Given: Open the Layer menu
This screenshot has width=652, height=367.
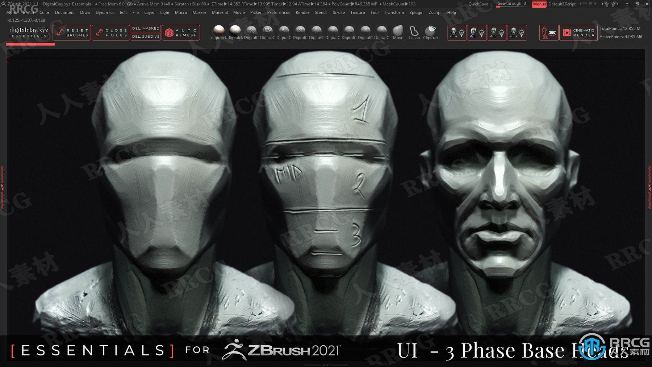Looking at the screenshot, I should 149,12.
